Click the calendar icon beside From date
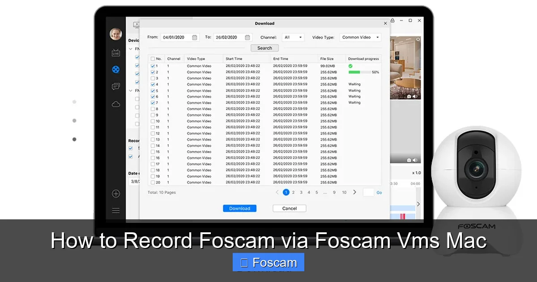The image size is (537, 282). coord(194,38)
